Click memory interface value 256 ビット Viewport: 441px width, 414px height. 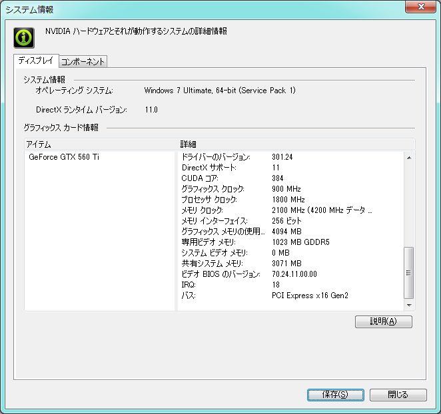pos(286,221)
